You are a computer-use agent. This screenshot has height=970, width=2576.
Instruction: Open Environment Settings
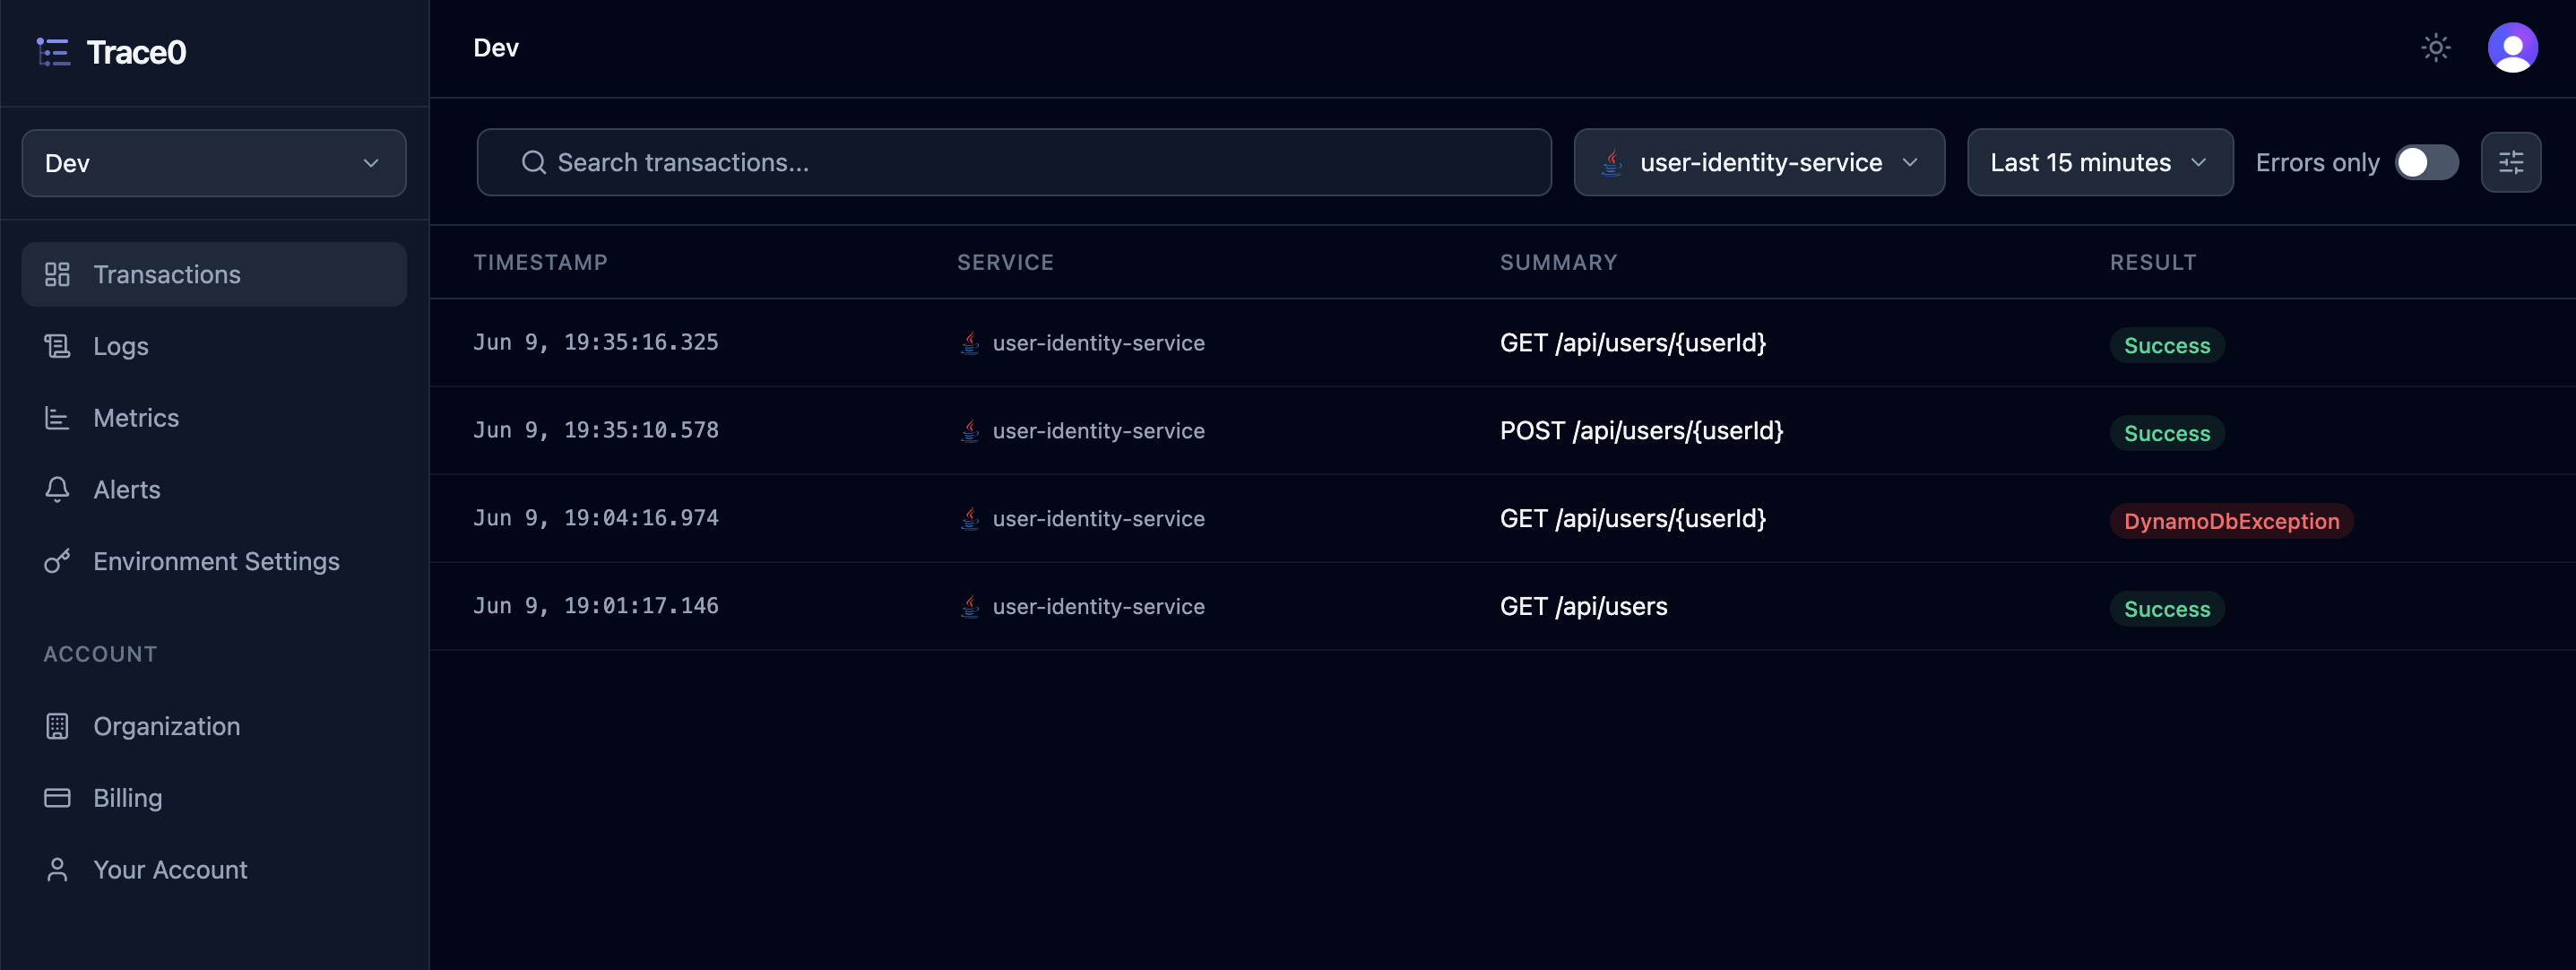214,562
